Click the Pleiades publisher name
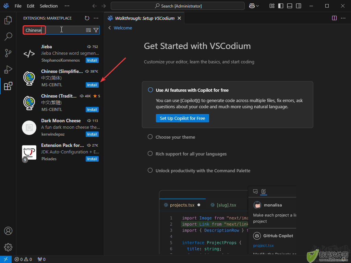The height and width of the screenshot is (263, 351). [49, 159]
